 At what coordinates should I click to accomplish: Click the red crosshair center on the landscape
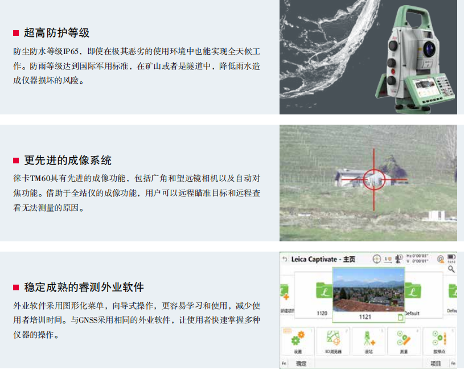[x=373, y=179]
